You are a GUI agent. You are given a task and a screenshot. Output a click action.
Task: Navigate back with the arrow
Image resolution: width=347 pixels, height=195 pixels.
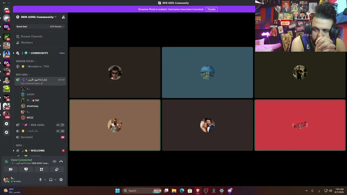4,3
